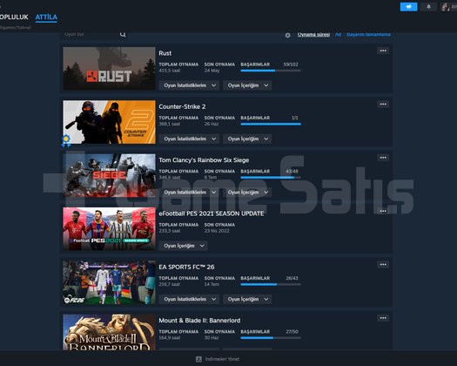Click Rust achievements count 59/102

291,64
